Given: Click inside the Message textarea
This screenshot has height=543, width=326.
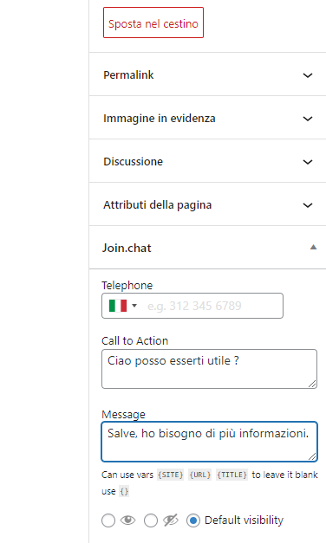Looking at the screenshot, I should [209, 442].
